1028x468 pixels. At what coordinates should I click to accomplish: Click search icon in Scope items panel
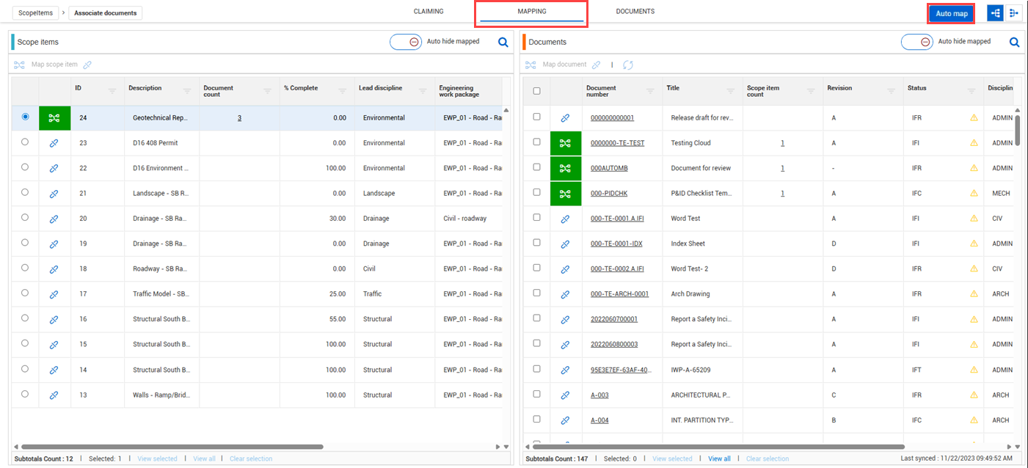(503, 43)
